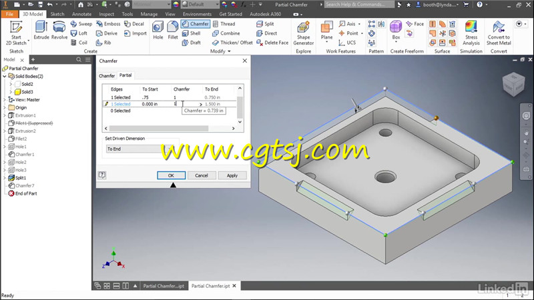Open the File menu
This screenshot has height=300, width=534.
(x=9, y=14)
